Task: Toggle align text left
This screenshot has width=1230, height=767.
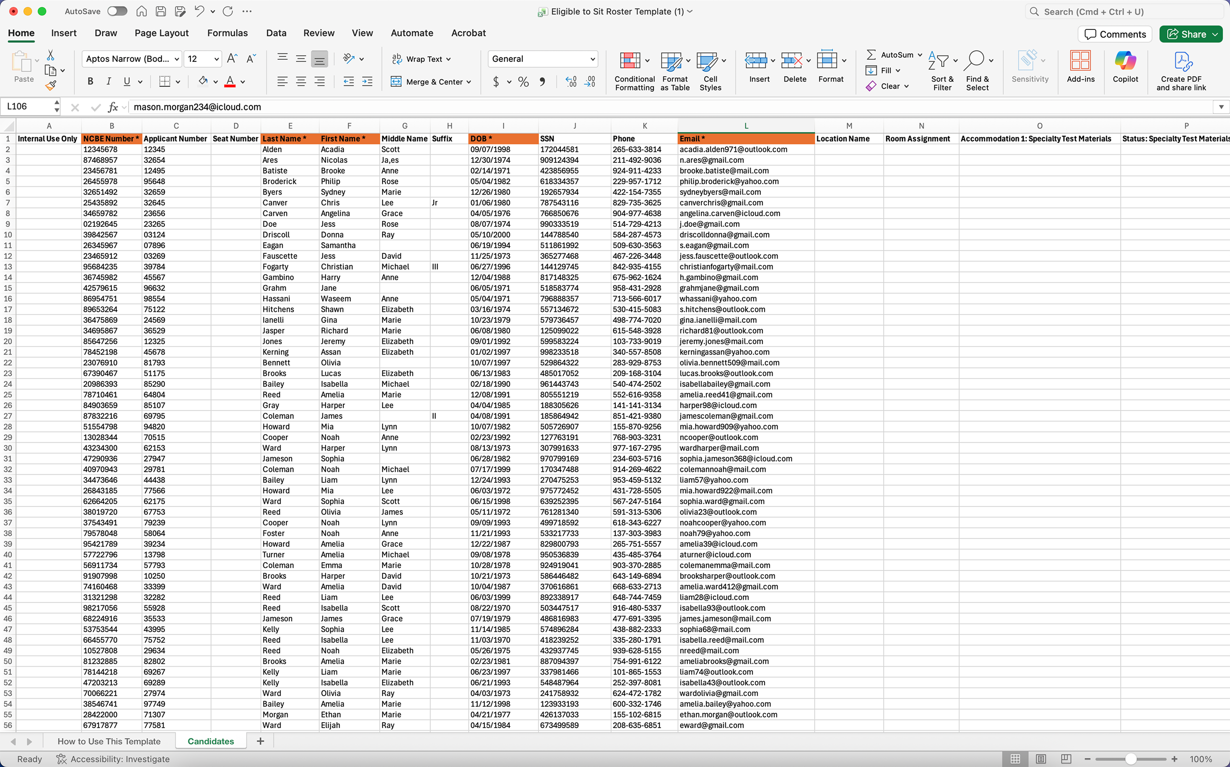Action: (x=282, y=81)
